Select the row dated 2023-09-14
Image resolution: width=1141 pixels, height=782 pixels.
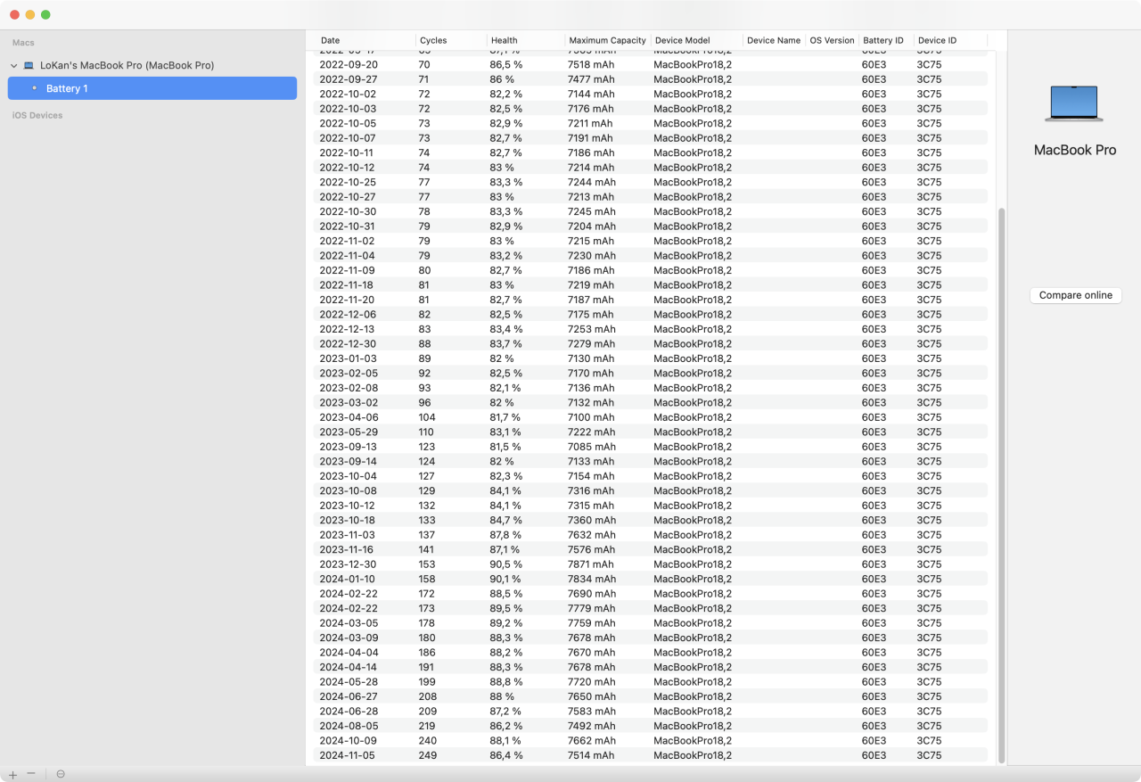(652, 461)
